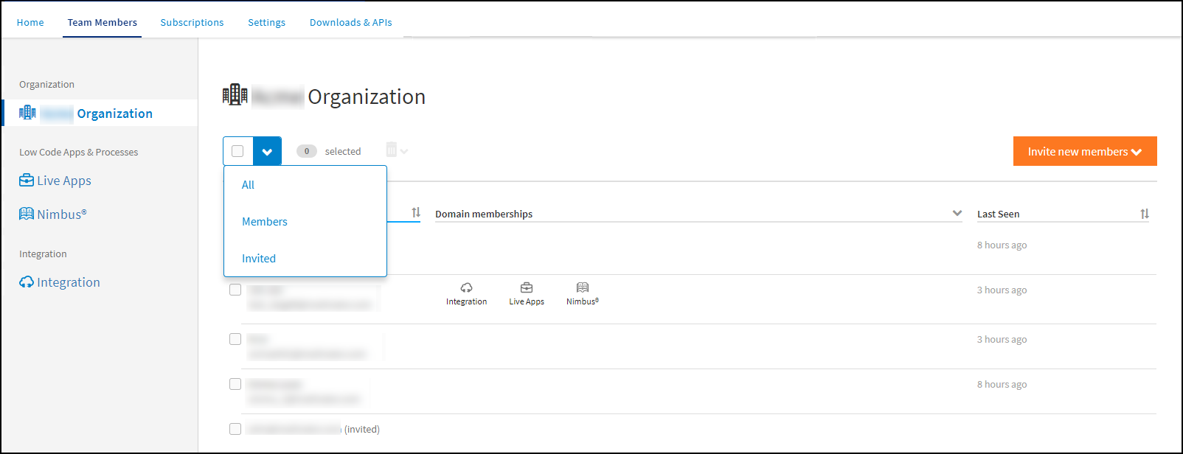Click the organization building icon beside page title
This screenshot has width=1183, height=454.
pos(235,95)
